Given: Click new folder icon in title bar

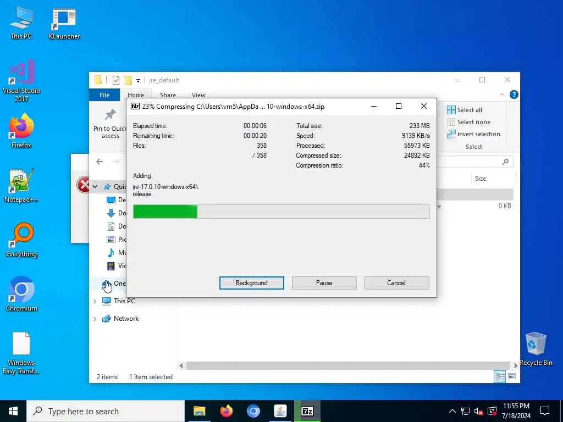Looking at the screenshot, I should [128, 80].
